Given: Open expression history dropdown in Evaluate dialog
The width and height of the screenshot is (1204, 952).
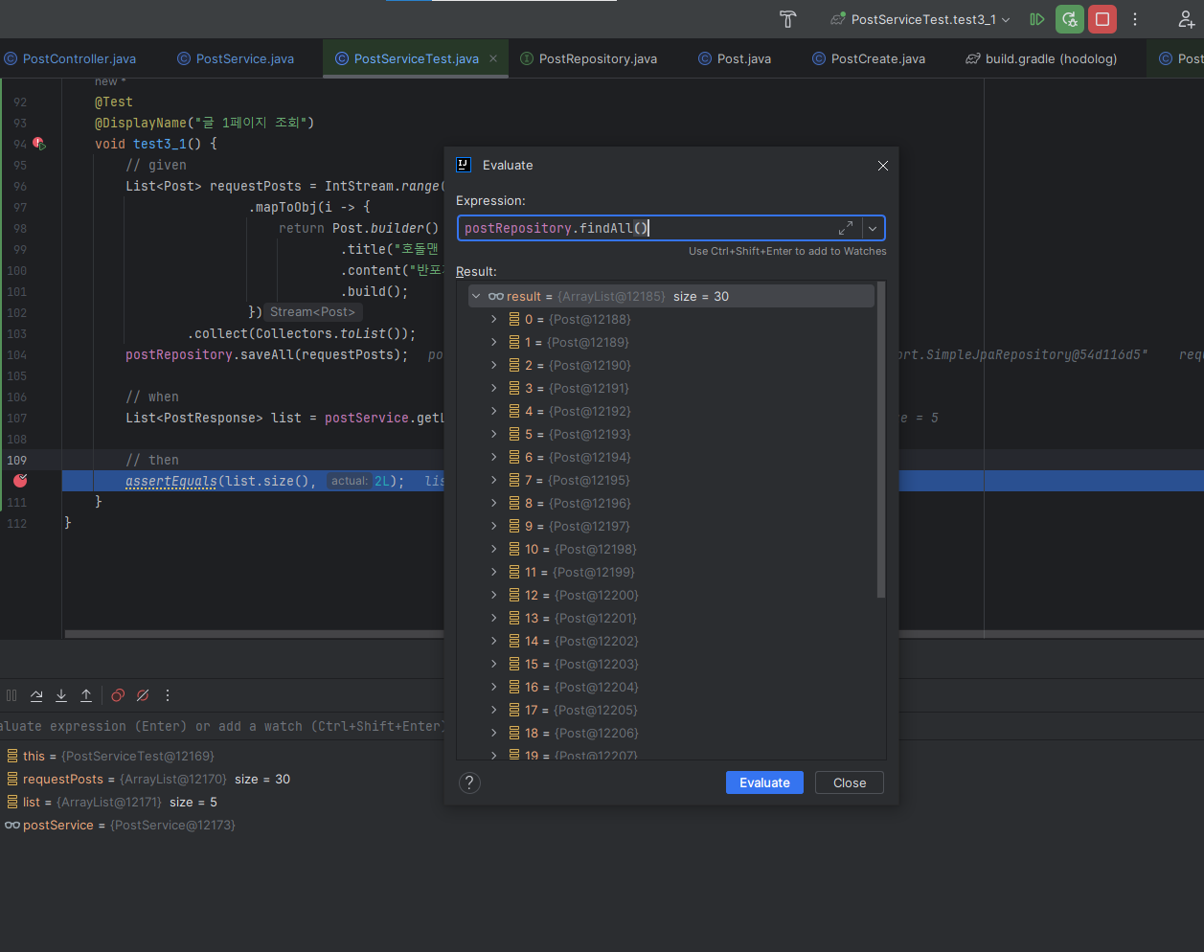Looking at the screenshot, I should [x=873, y=228].
